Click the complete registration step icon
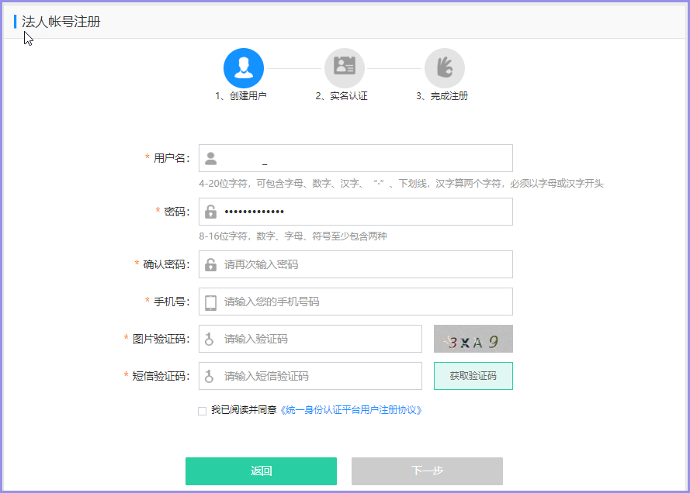 coord(445,68)
